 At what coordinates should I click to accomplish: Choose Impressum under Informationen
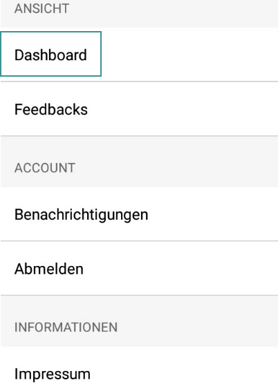(139, 369)
